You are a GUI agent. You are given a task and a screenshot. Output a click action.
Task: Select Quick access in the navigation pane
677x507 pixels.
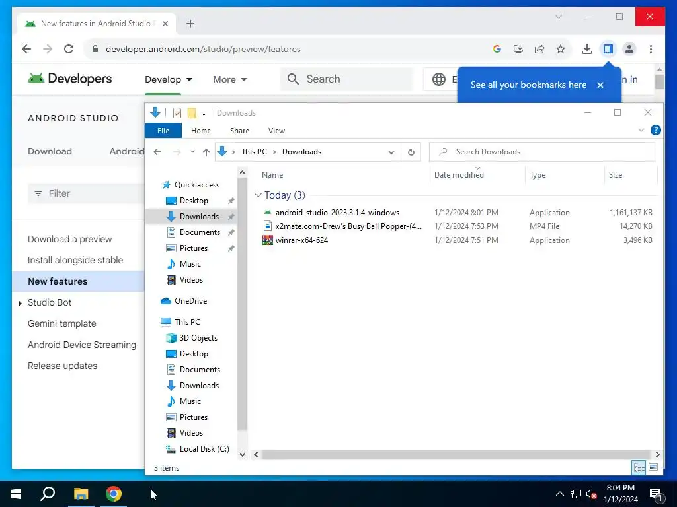tap(197, 185)
